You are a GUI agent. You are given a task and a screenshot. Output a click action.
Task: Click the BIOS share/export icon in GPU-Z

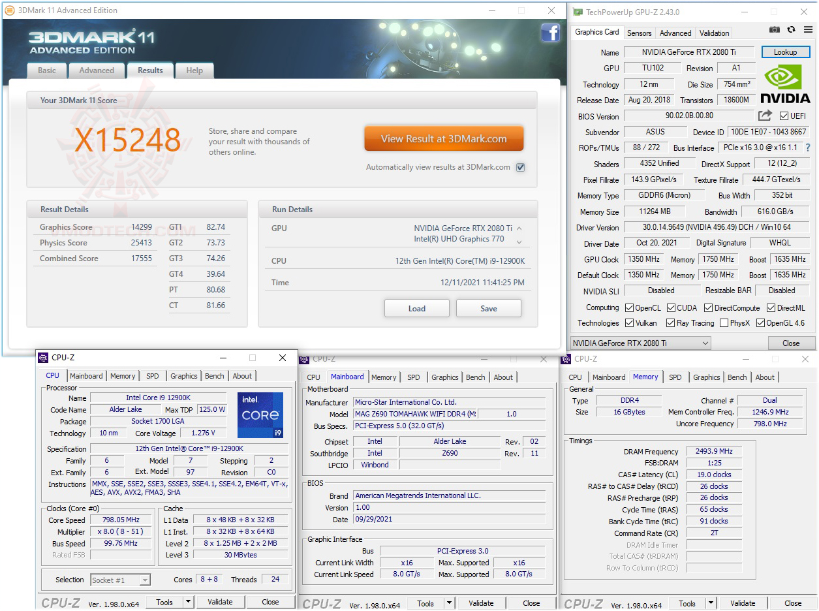(x=765, y=116)
